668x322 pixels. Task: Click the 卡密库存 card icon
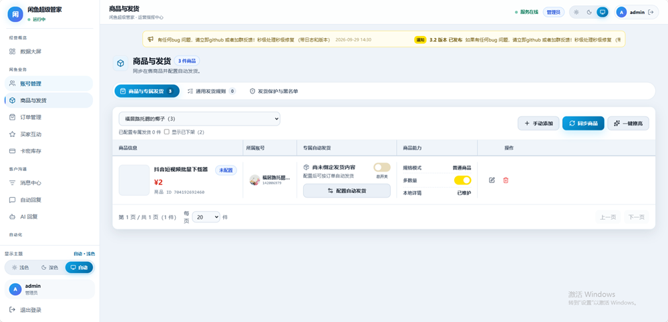[12, 151]
